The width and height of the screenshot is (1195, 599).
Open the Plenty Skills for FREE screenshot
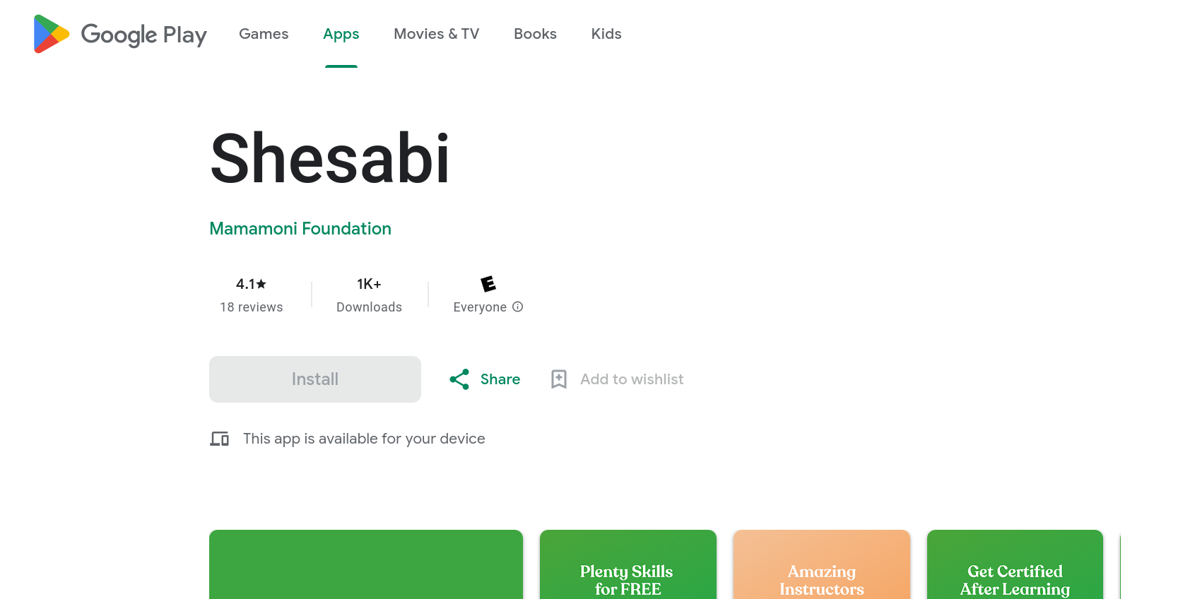click(628, 565)
